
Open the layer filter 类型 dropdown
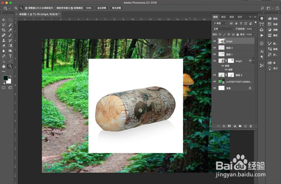click(x=220, y=24)
